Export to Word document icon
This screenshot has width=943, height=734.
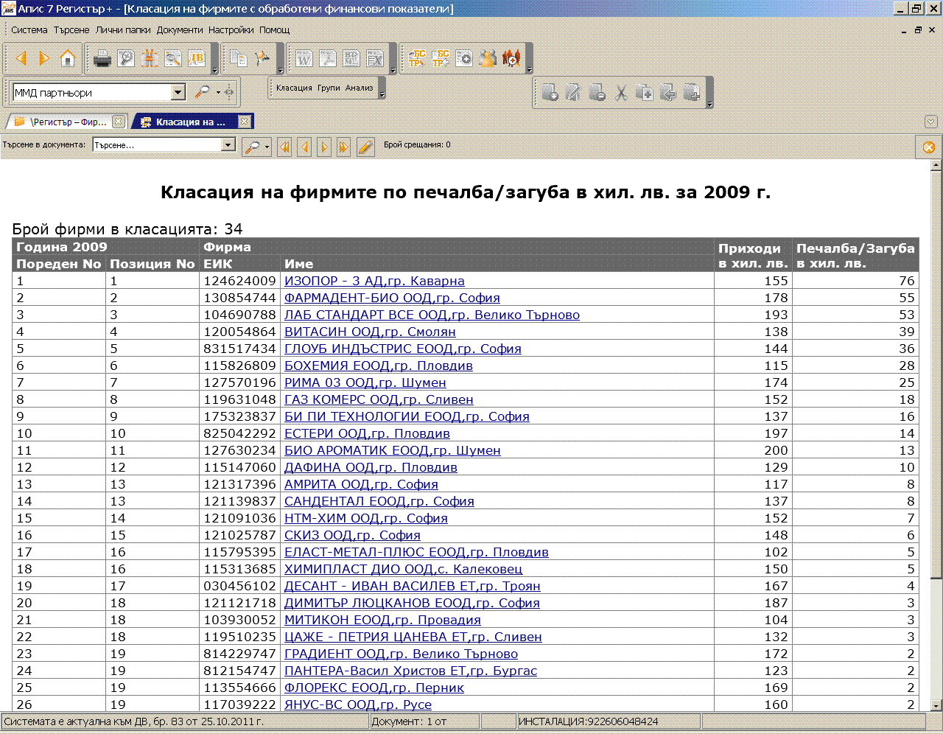point(304,58)
